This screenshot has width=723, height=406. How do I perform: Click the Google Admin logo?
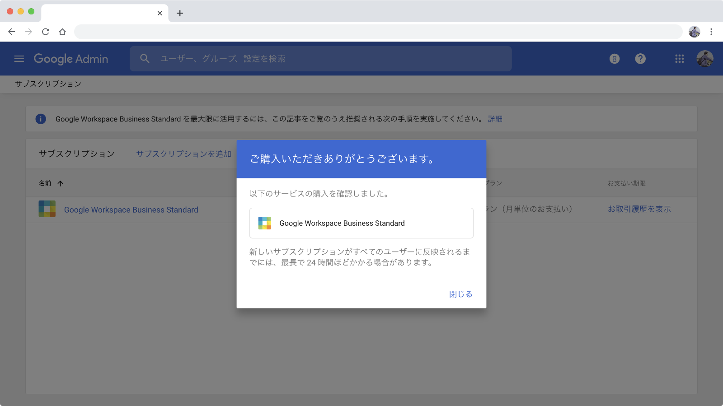pyautogui.click(x=71, y=59)
